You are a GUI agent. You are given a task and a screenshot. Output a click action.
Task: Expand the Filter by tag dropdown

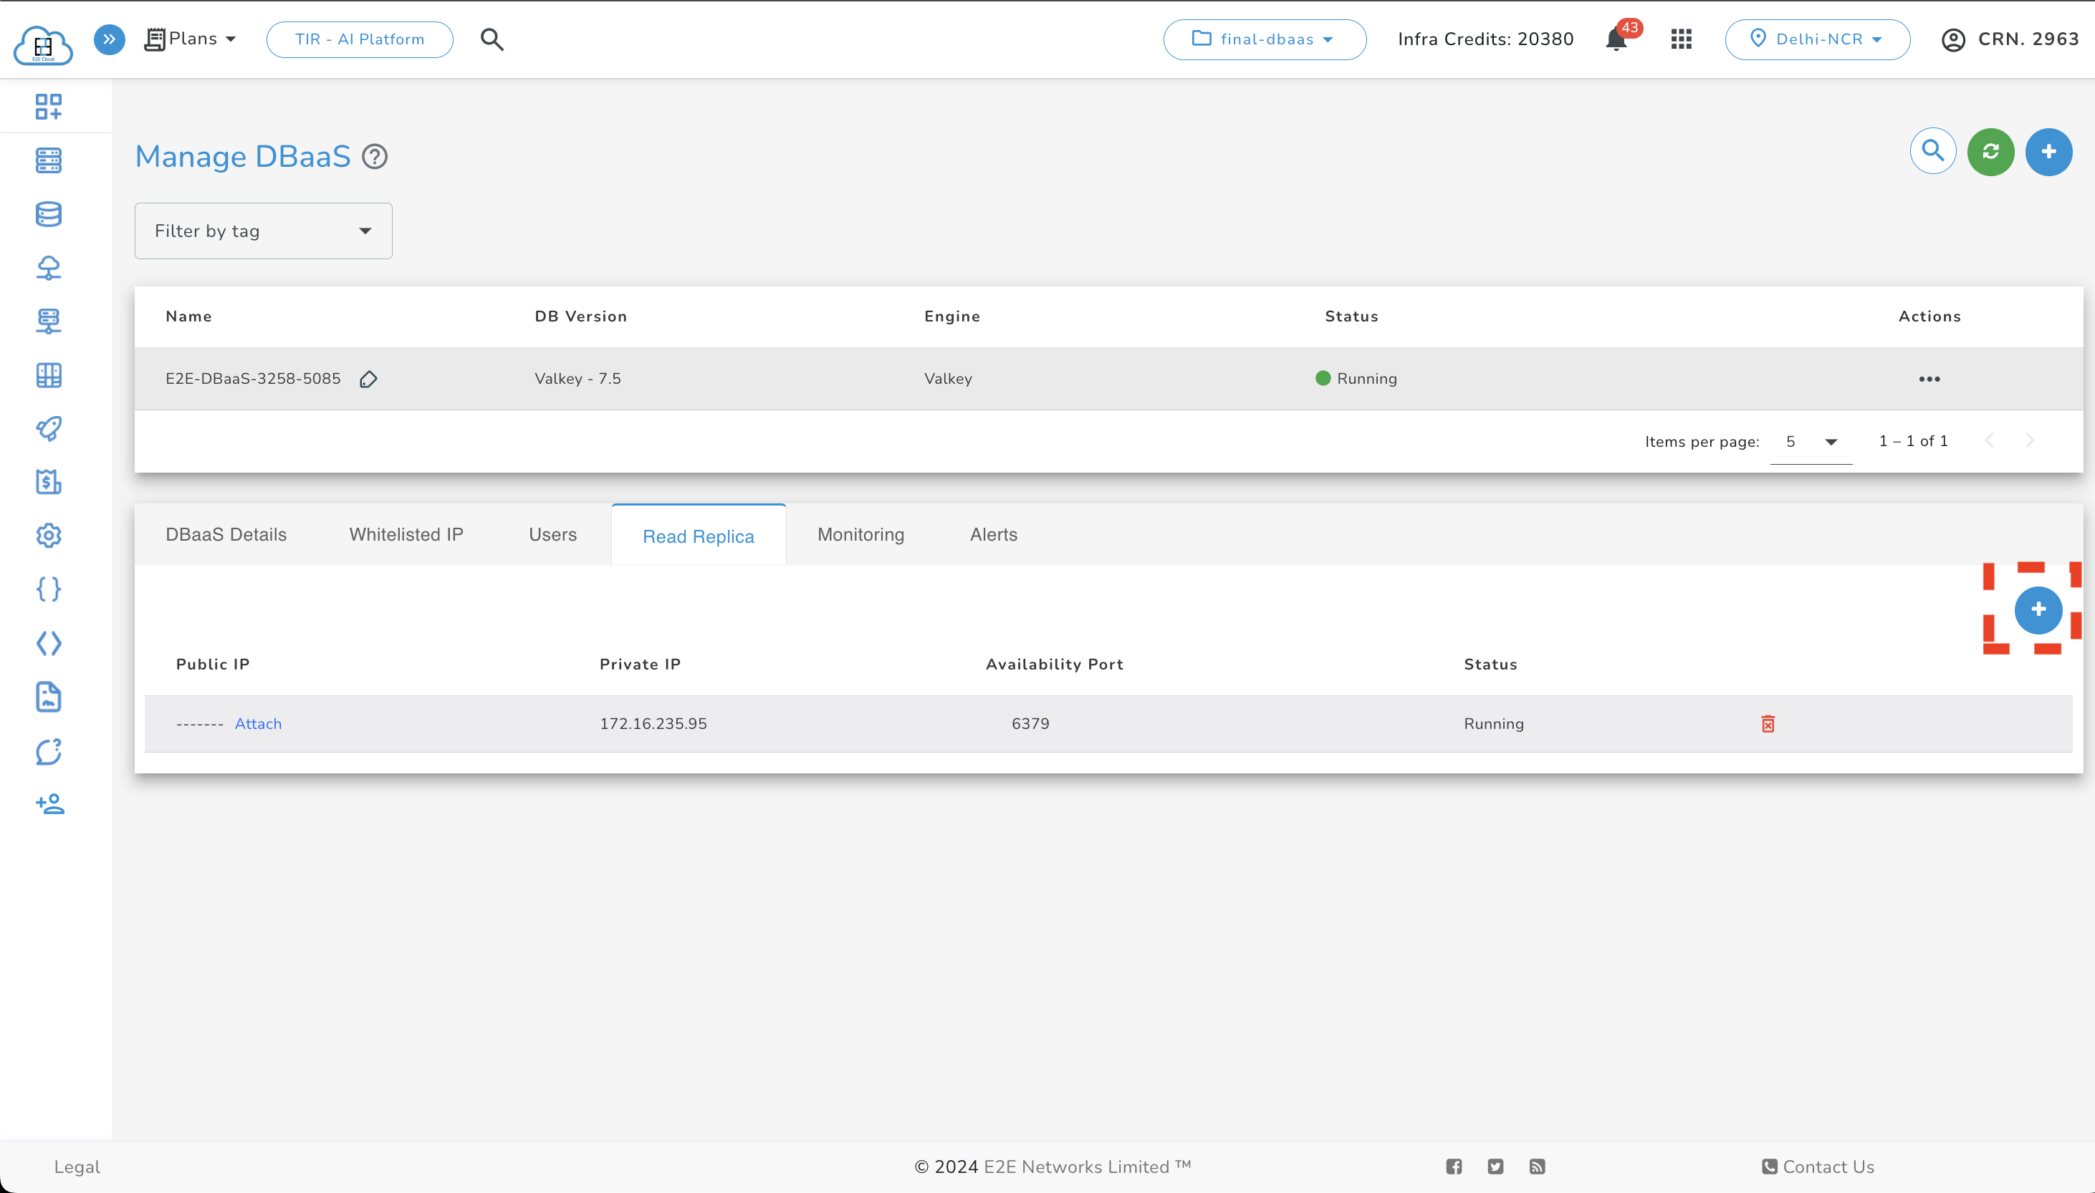click(x=264, y=231)
